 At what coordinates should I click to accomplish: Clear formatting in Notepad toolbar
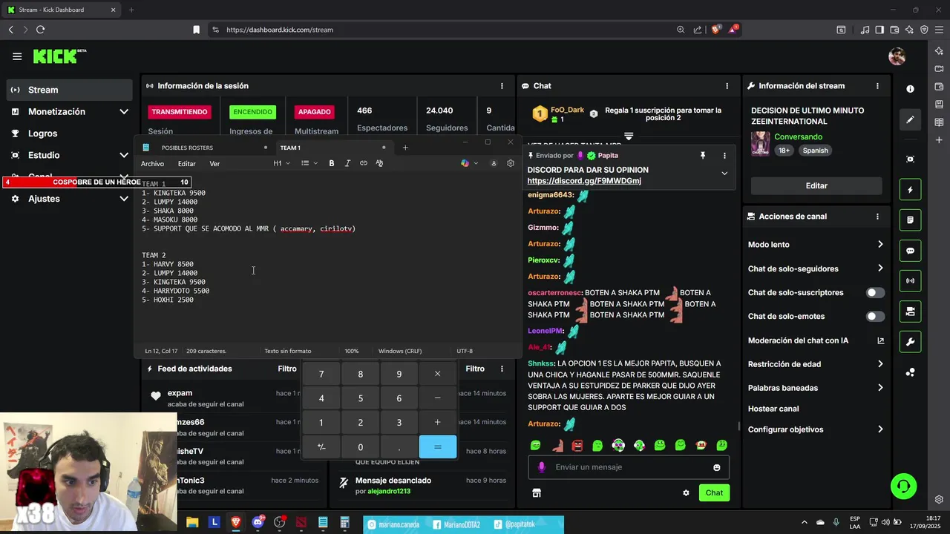379,163
